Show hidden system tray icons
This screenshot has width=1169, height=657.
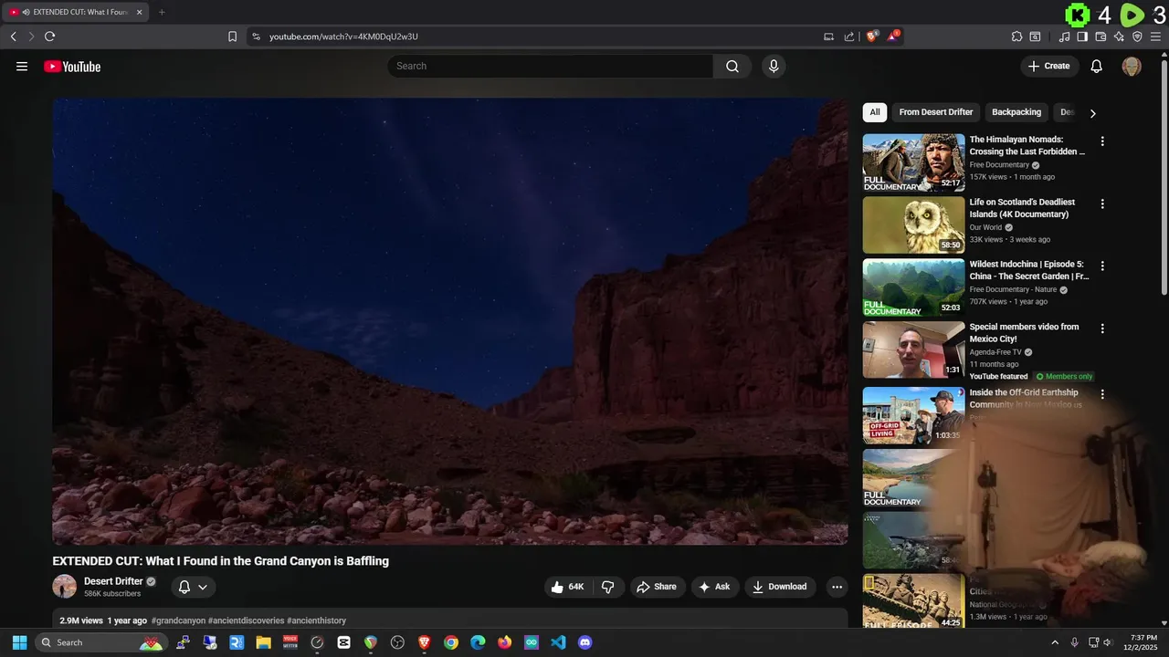click(1055, 642)
